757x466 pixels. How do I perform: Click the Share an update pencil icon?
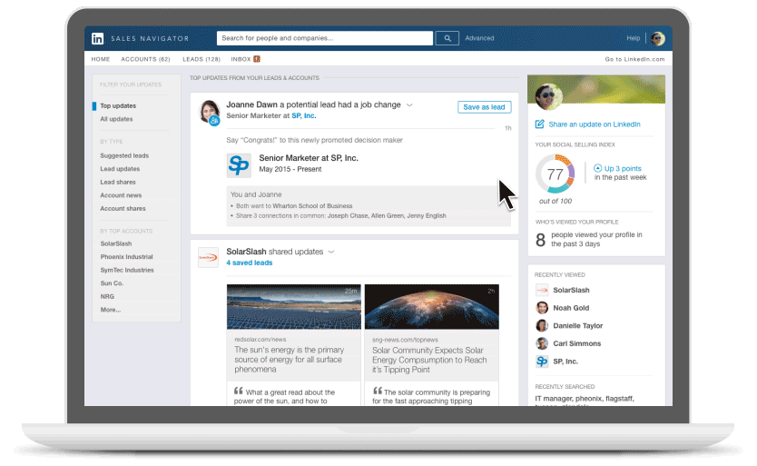(540, 124)
